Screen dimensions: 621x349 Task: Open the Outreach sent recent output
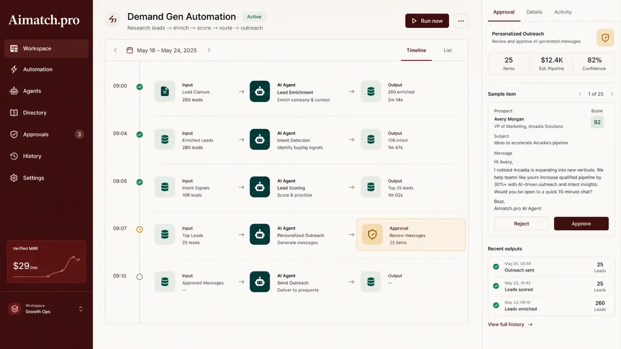551,267
